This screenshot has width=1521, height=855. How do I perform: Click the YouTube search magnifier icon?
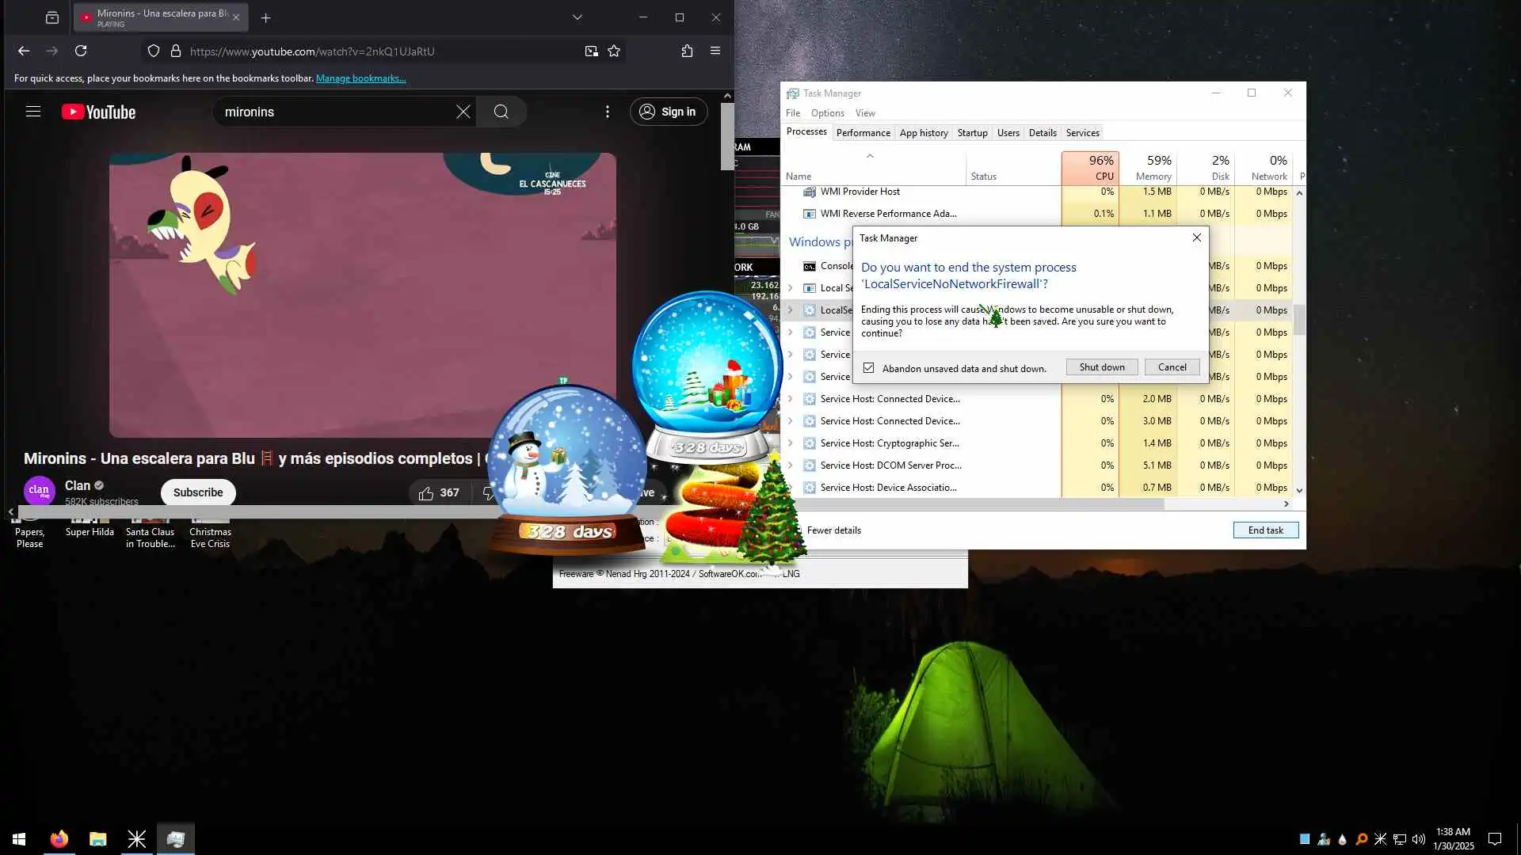501,112
